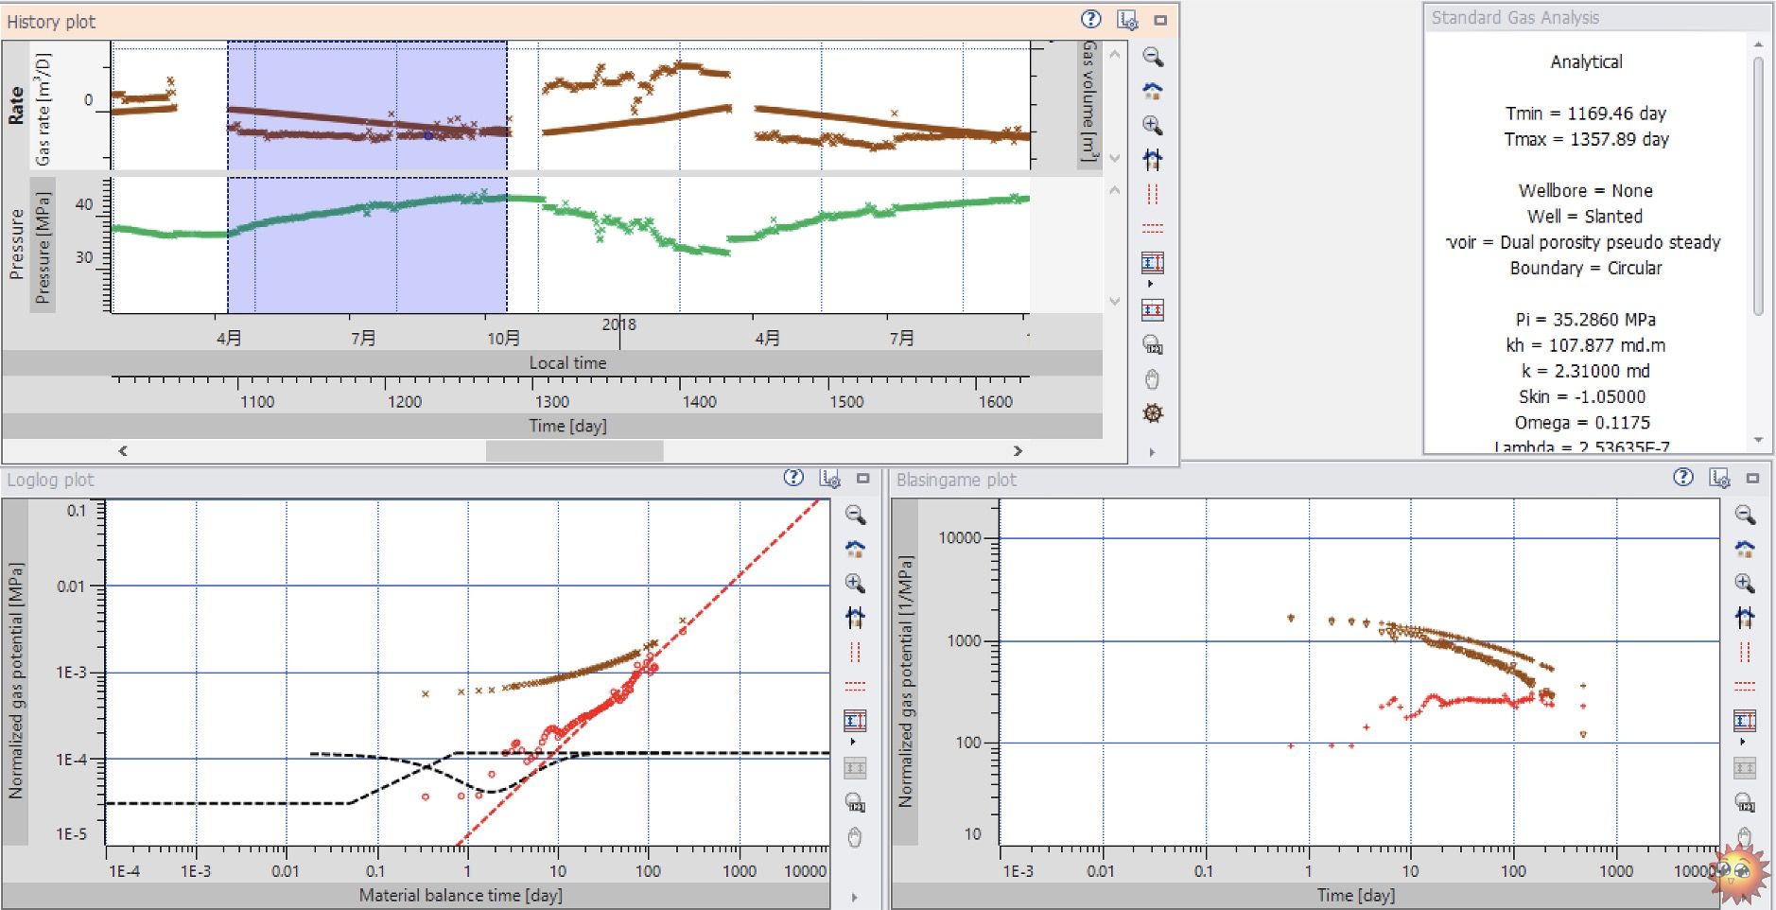The width and height of the screenshot is (1776, 910).
Task: Select the Blasingame plot title tab
Action: tap(956, 480)
